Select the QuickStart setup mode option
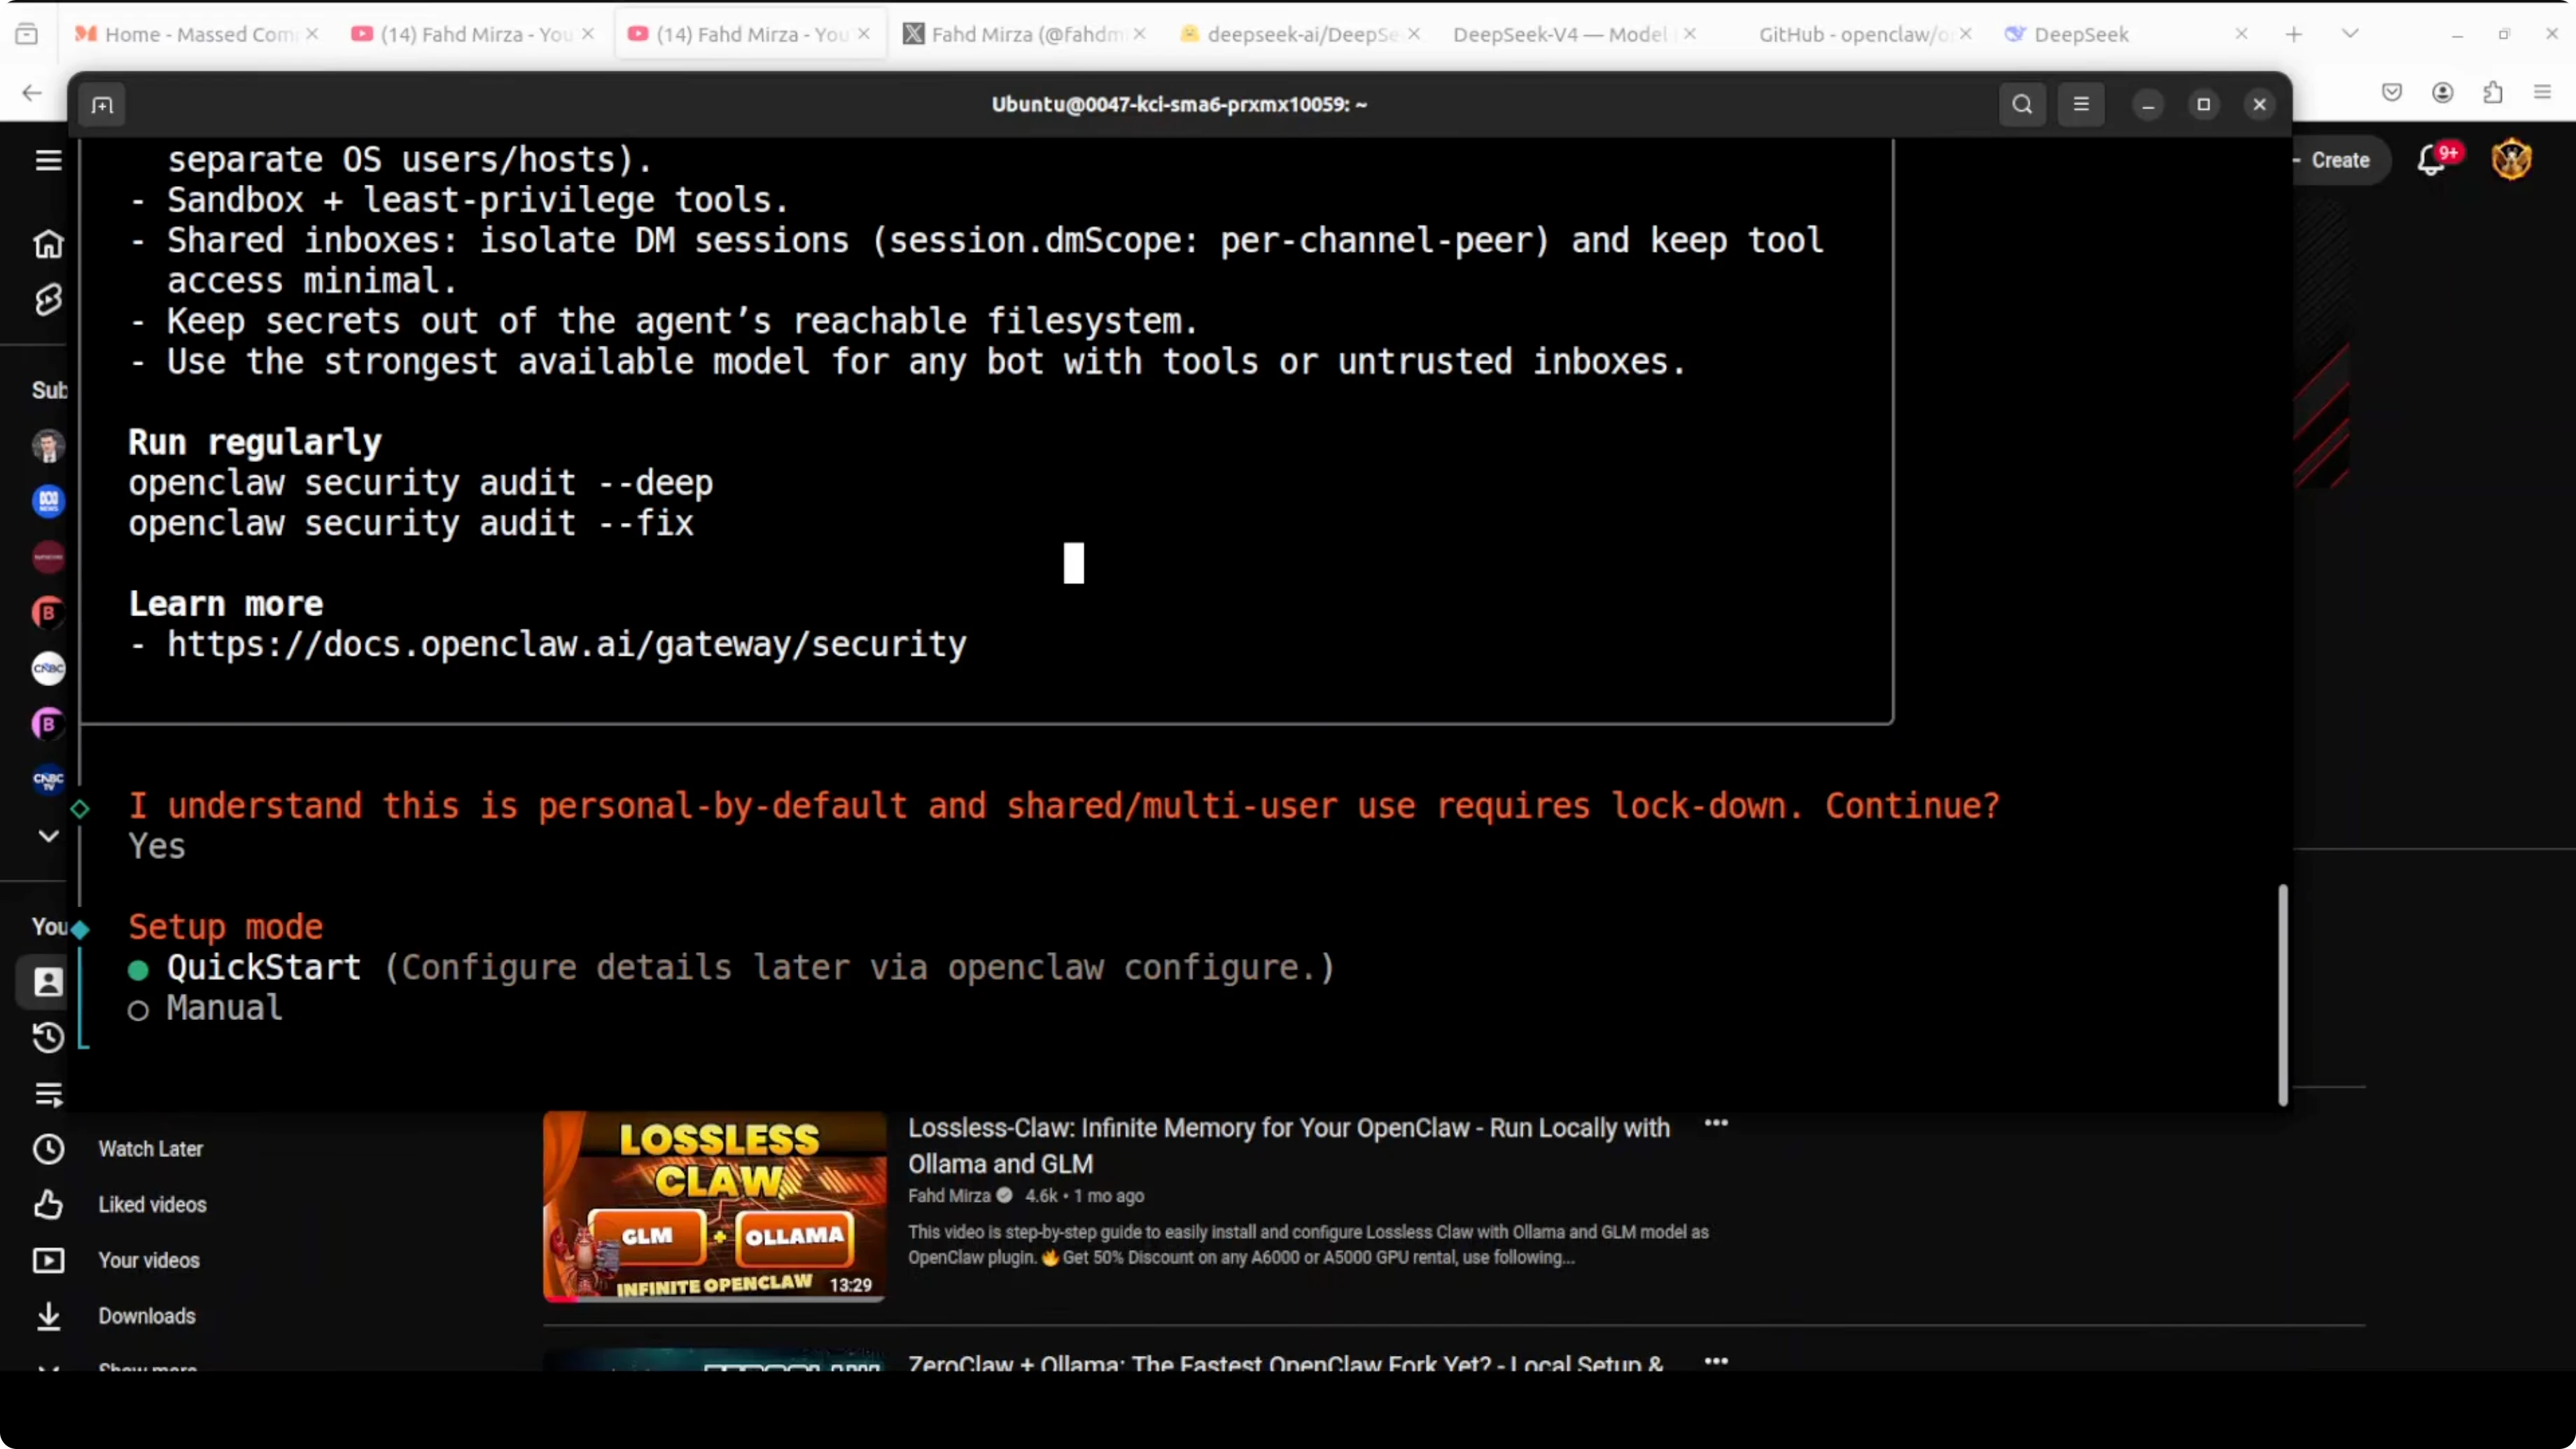Screen dimensions: 2576x1449 click(263, 968)
